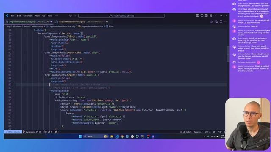271x152 pixels.
Task: Open the errors and warnings counter
Action: click(48, 132)
